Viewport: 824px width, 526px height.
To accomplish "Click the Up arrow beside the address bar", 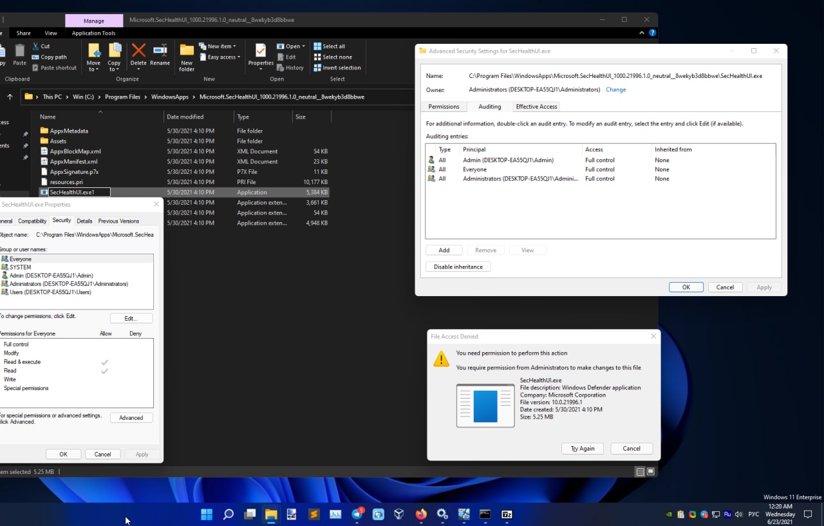I will tap(10, 97).
